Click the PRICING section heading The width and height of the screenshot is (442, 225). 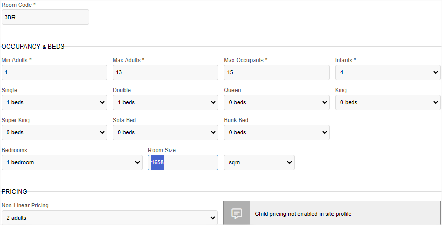coord(15,192)
